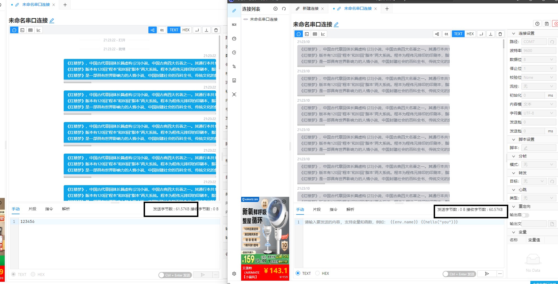558x284 pixels.
Task: Open 片段 tab in left window
Action: point(32,209)
